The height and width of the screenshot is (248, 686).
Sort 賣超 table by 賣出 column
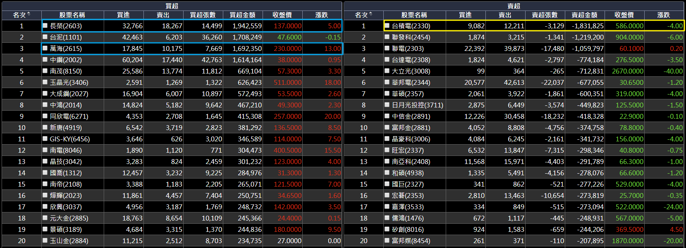[505, 15]
